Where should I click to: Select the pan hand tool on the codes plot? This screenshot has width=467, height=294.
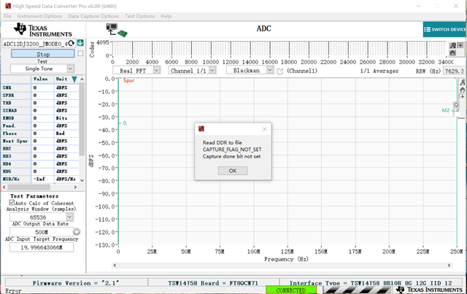point(452,53)
